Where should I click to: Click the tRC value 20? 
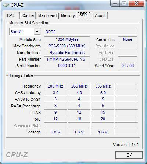[x=103, y=119]
